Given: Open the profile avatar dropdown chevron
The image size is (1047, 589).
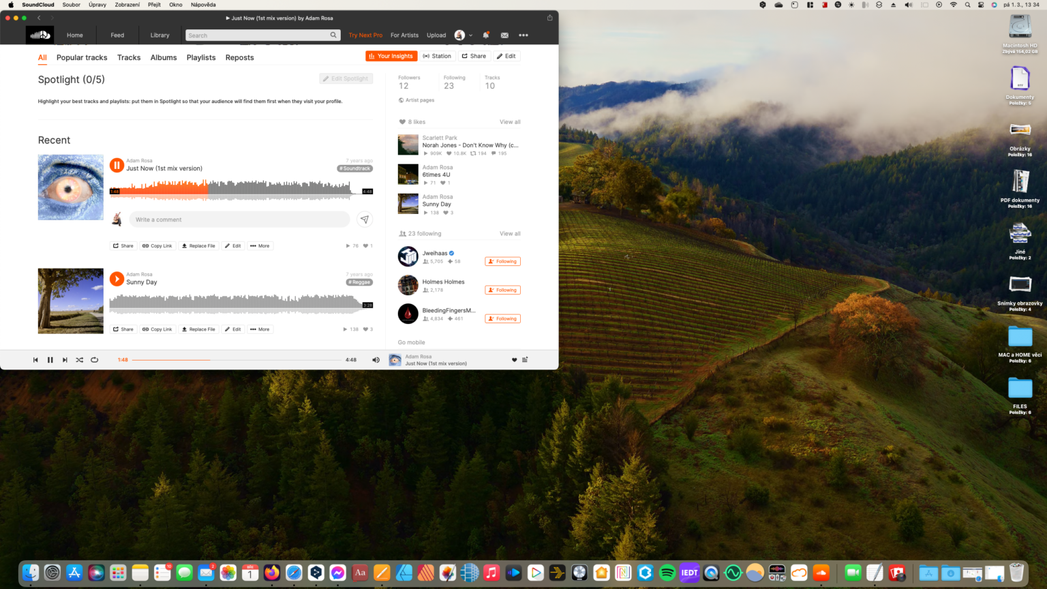Looking at the screenshot, I should (471, 35).
